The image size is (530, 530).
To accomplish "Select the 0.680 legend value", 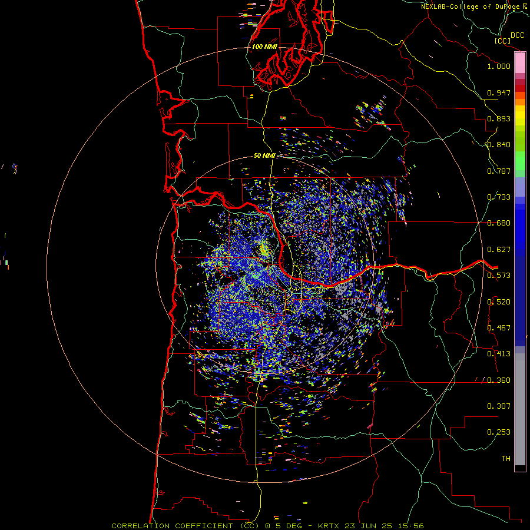I will 499,223.
